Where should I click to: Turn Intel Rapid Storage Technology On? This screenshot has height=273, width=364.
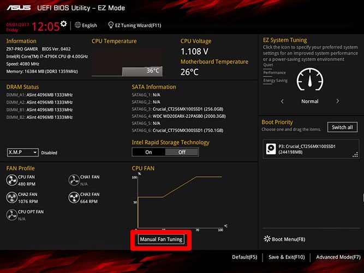pyautogui.click(x=148, y=152)
